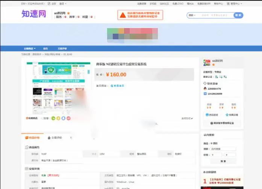Click the 收藏店铺 star button

tap(232, 115)
